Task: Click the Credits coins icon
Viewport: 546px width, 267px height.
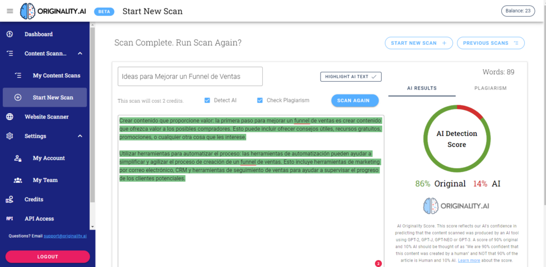Action: pos(10,199)
